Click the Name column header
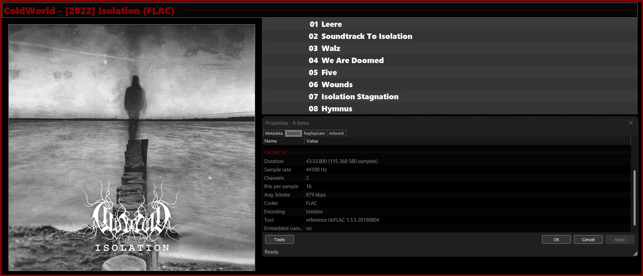 283,141
